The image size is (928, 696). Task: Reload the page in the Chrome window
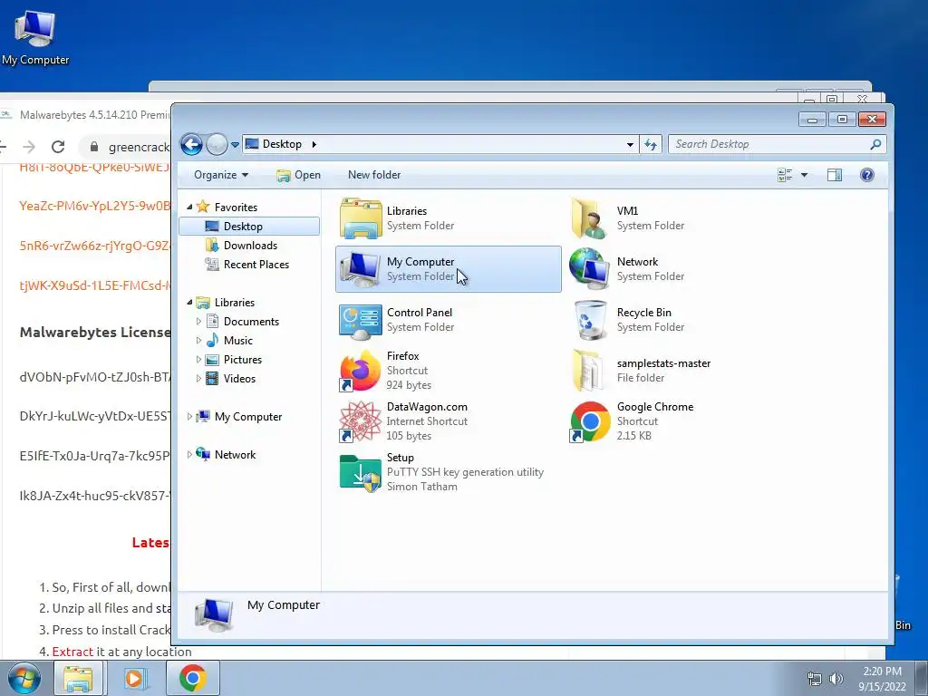pyautogui.click(x=58, y=147)
